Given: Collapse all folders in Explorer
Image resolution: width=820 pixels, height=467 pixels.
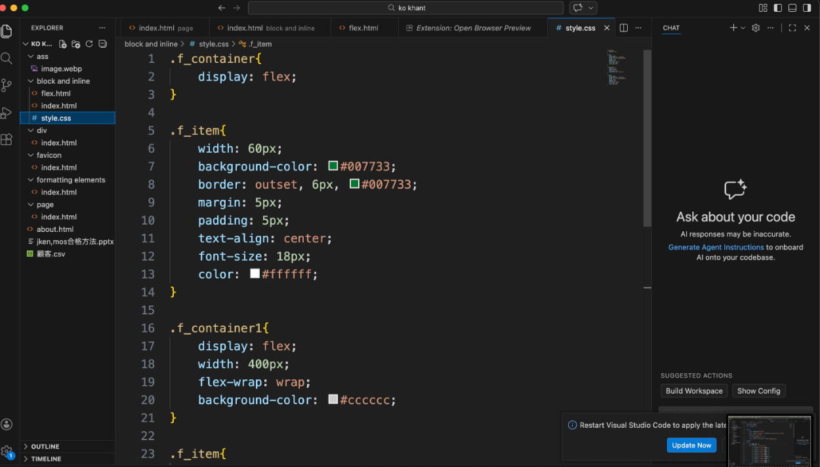Looking at the screenshot, I should tap(102, 44).
